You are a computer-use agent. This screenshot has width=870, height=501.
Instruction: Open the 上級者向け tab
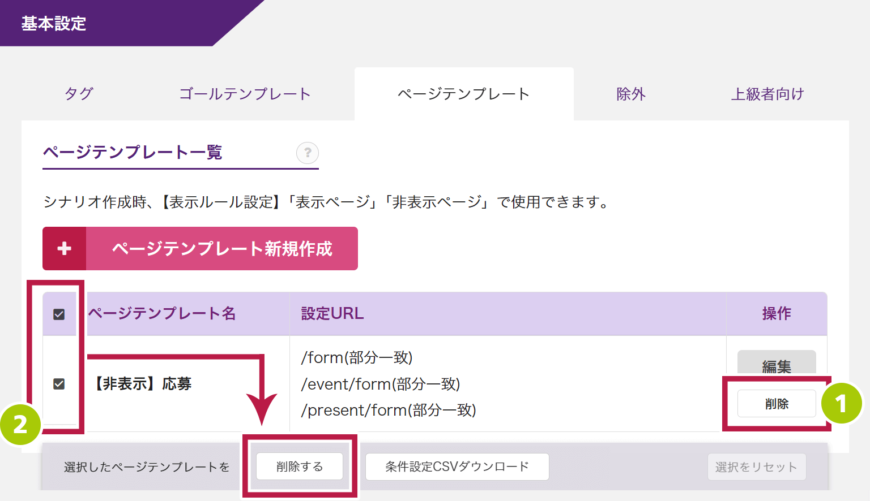click(767, 94)
